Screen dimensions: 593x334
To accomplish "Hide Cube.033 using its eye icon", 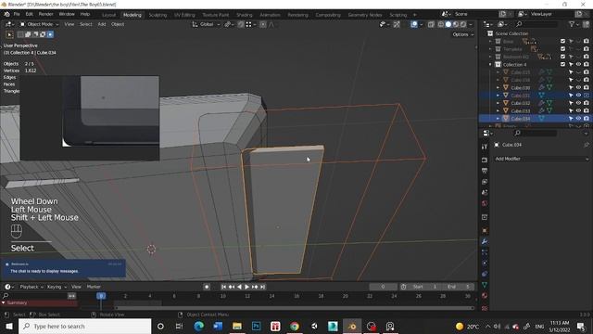I will click(578, 111).
